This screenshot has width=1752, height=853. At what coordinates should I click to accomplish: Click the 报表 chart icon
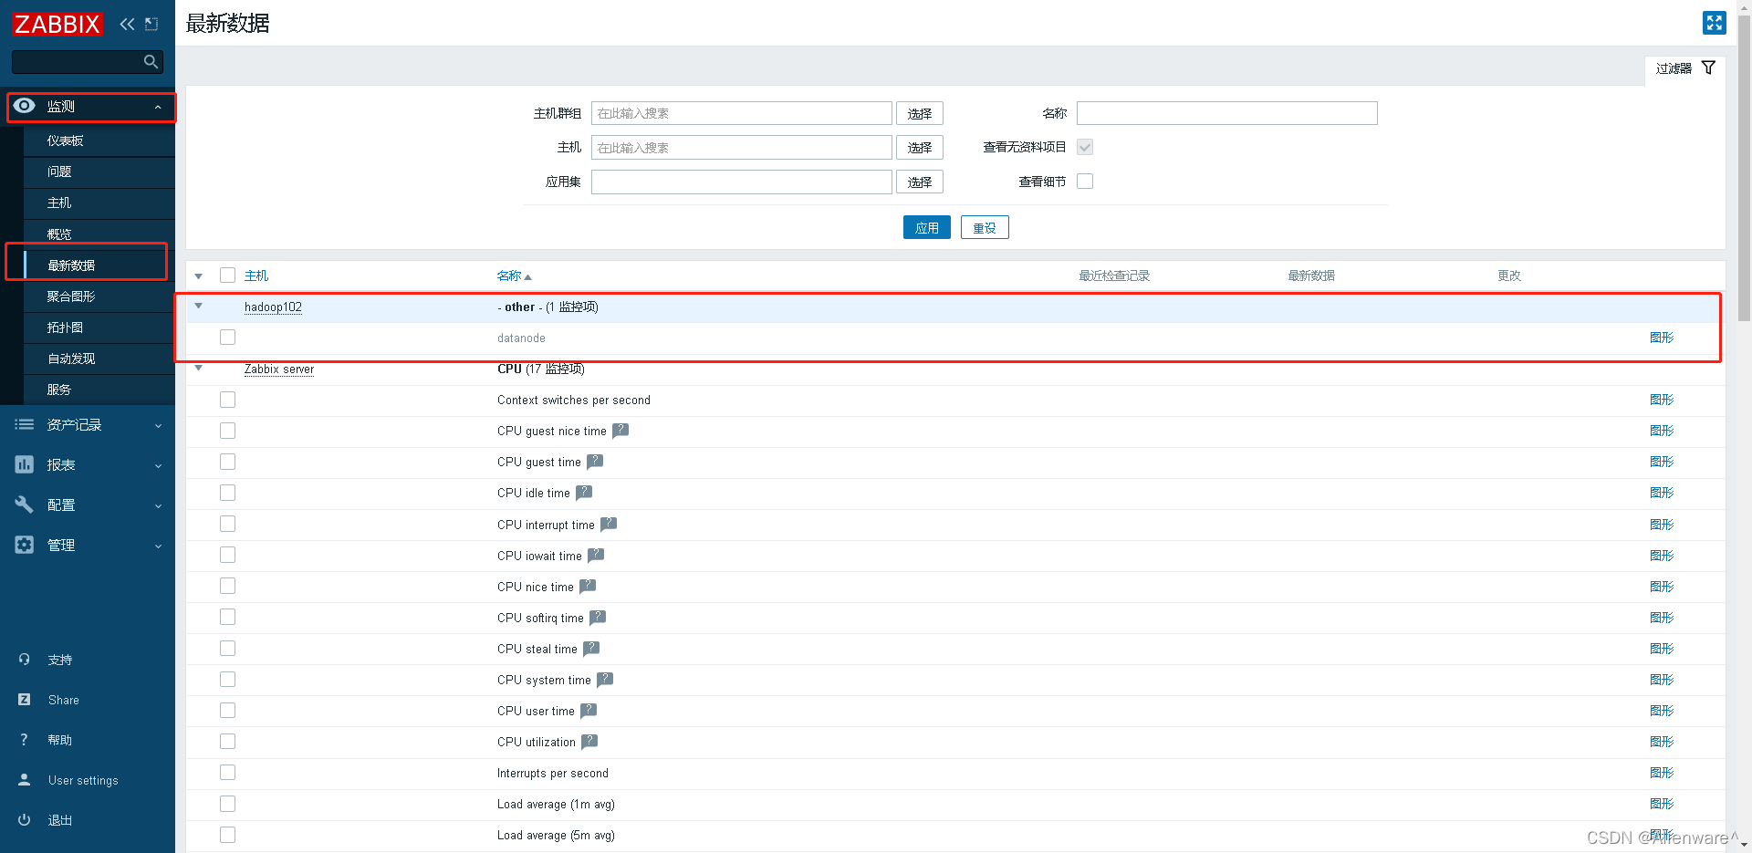pyautogui.click(x=25, y=464)
